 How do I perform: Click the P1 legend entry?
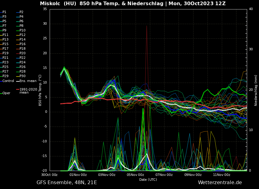click(x=4, y=12)
